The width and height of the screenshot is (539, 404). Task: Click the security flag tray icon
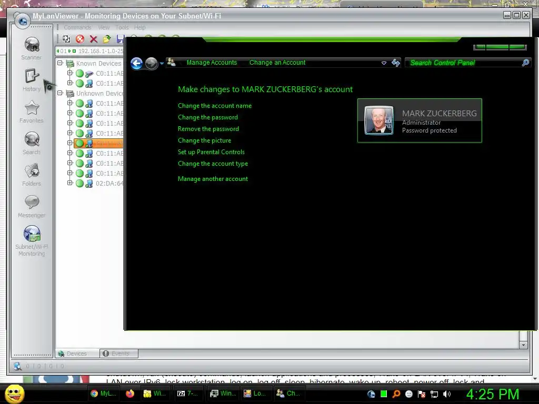(422, 394)
